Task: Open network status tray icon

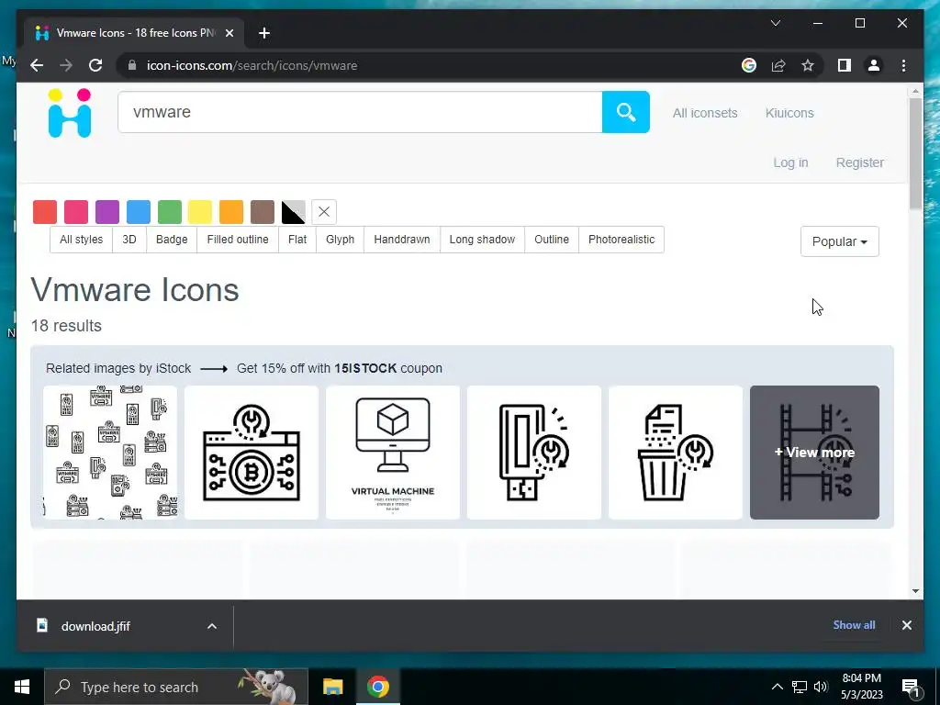Action: coord(800,687)
